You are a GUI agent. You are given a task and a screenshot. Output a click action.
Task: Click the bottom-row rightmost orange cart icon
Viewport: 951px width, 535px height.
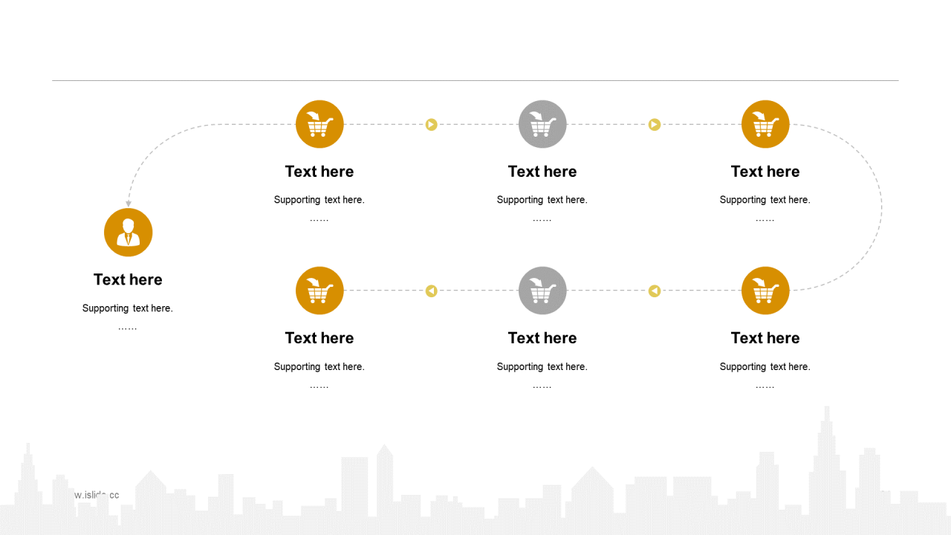point(765,291)
